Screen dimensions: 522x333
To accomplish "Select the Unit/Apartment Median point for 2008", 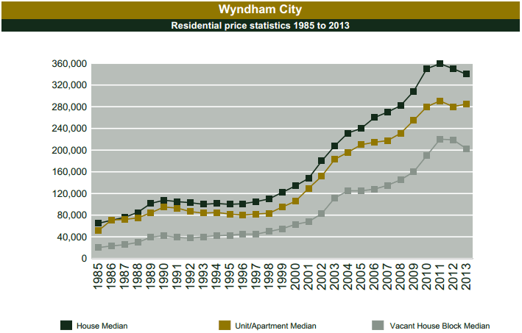I will pyautogui.click(x=401, y=133).
